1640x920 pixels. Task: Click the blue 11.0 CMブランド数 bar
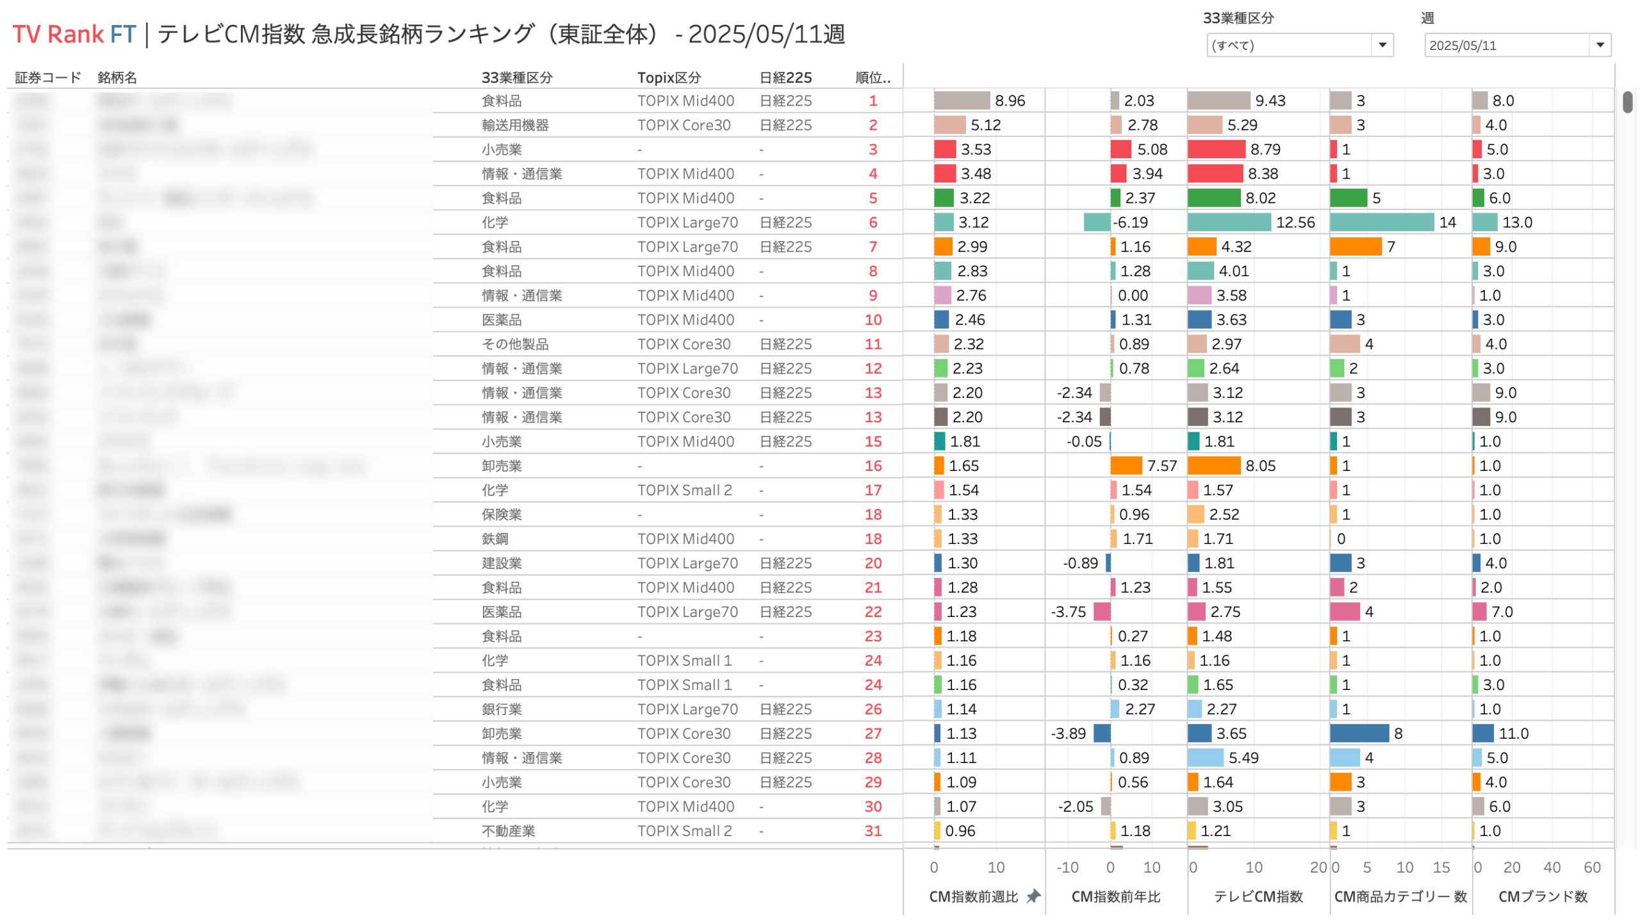(1482, 734)
